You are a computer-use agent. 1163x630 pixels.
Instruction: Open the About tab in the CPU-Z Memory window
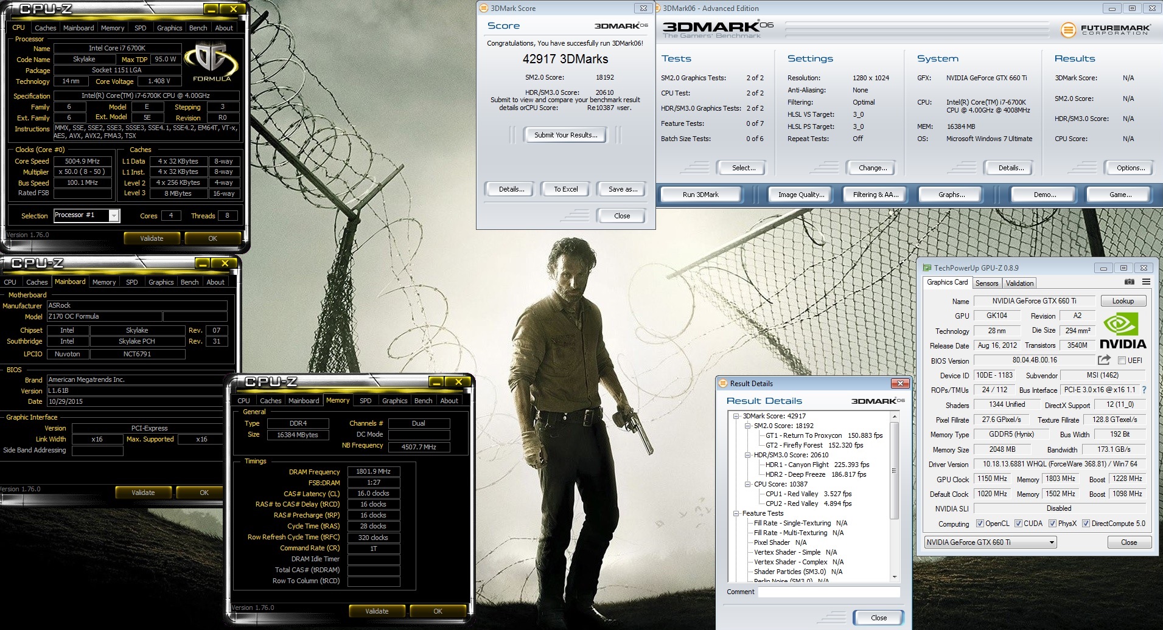click(449, 401)
